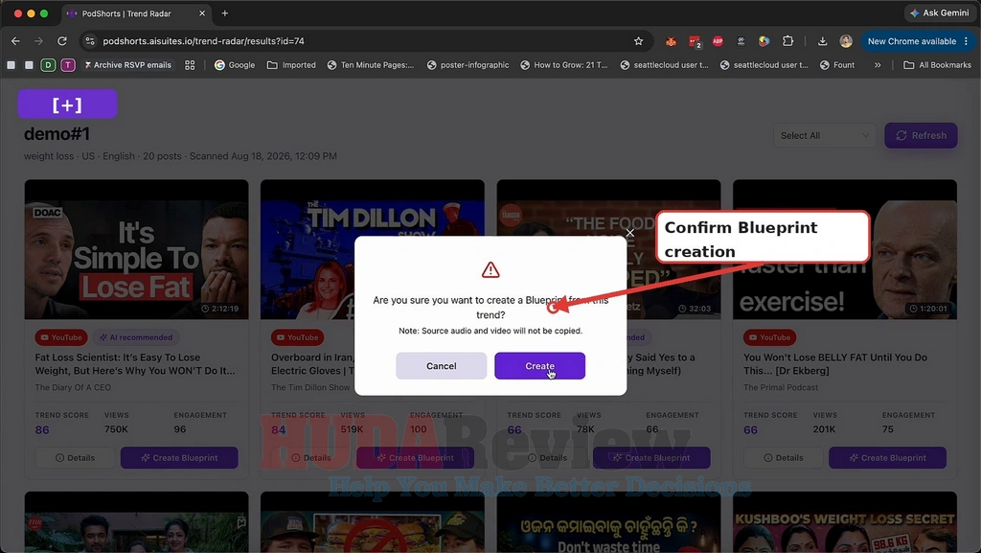Viewport: 981px width, 553px height.
Task: Open the Chrome Downloads icon
Action: (x=822, y=41)
